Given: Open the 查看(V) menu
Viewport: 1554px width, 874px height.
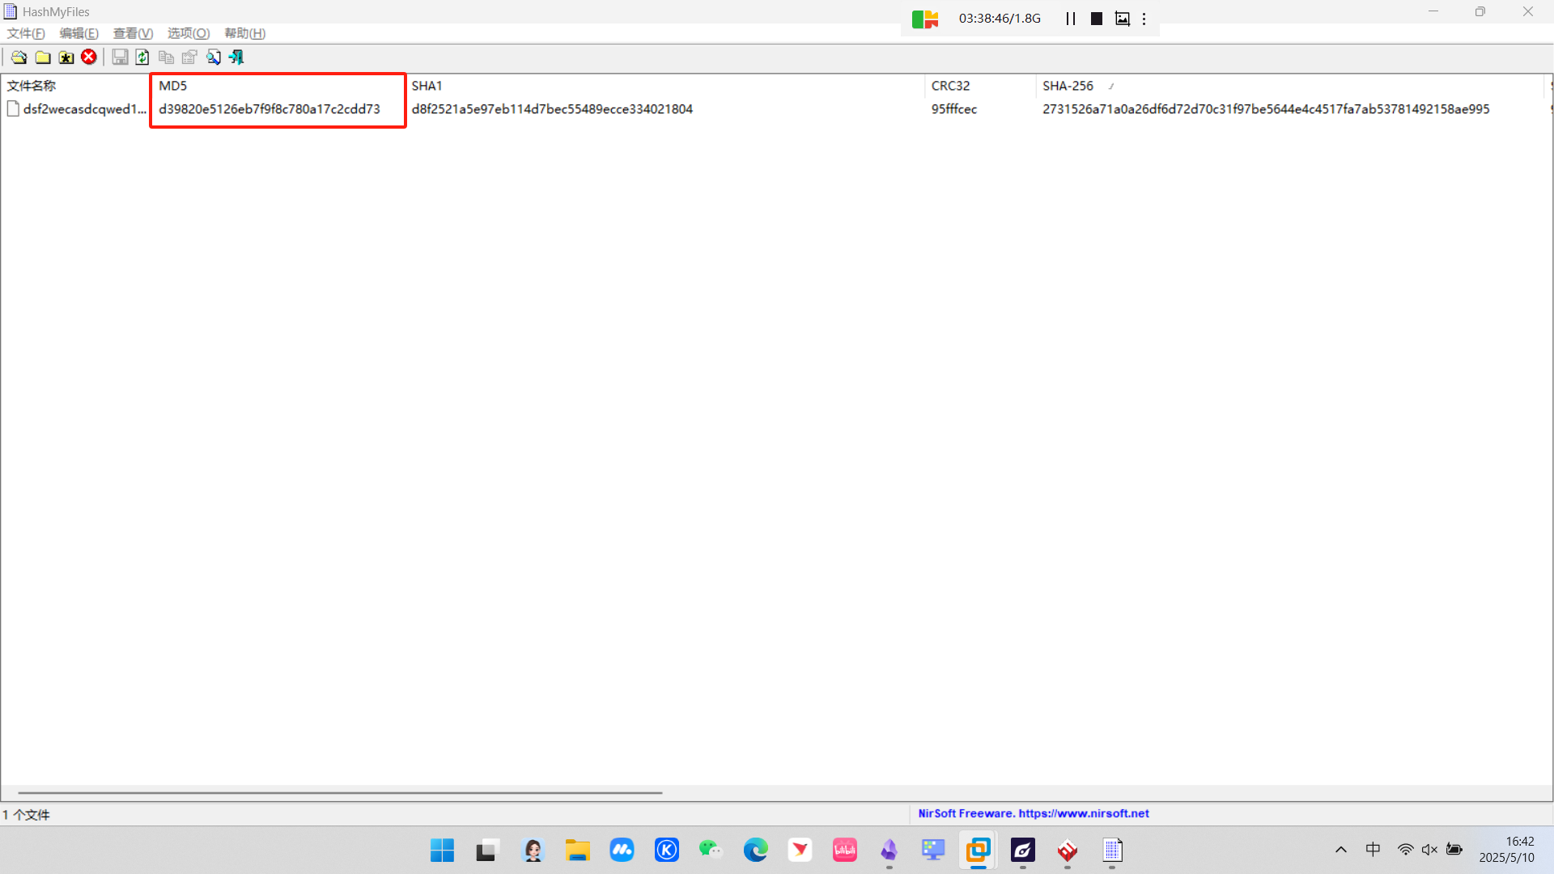Looking at the screenshot, I should tap(133, 33).
